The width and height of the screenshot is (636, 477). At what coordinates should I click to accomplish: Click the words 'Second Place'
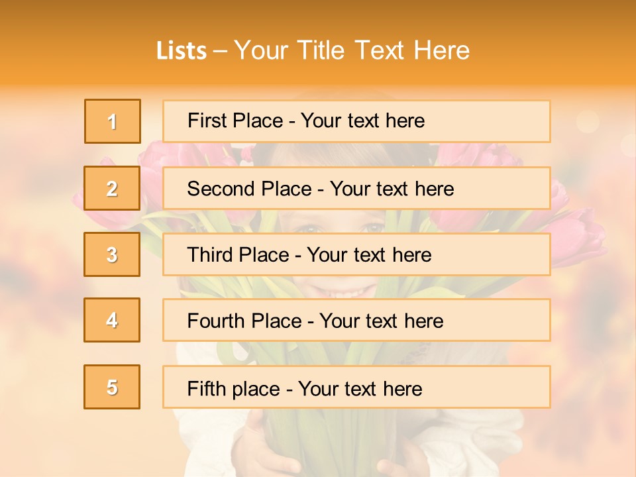coord(250,189)
